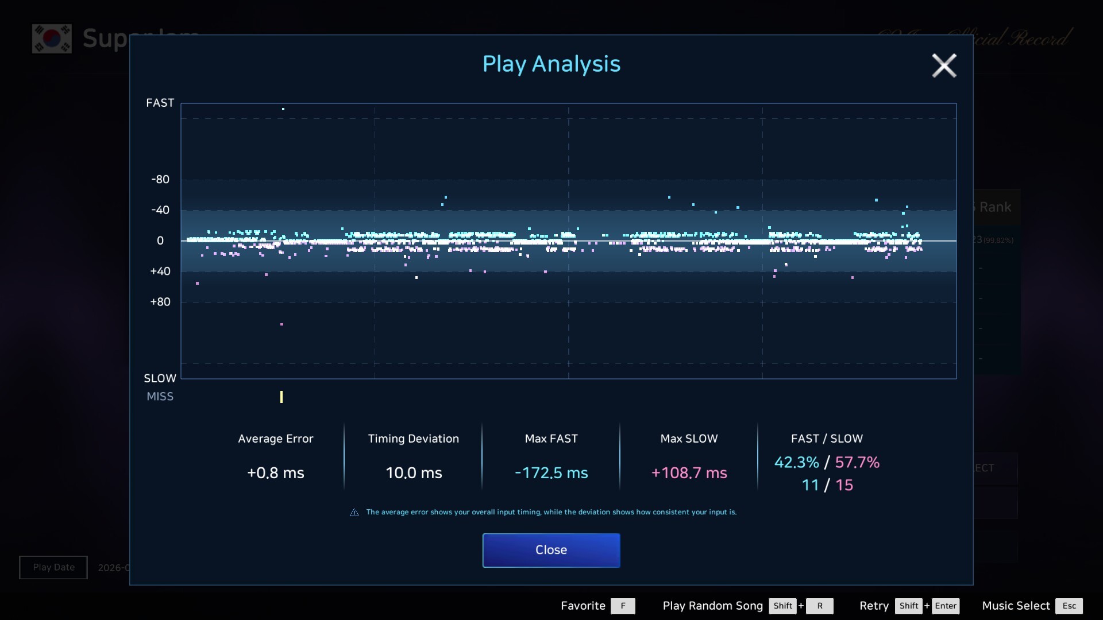
Task: Click the Retry label
Action: pos(874,606)
